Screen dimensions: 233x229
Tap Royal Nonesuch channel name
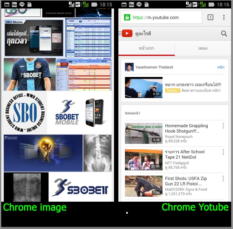pyautogui.click(x=179, y=137)
